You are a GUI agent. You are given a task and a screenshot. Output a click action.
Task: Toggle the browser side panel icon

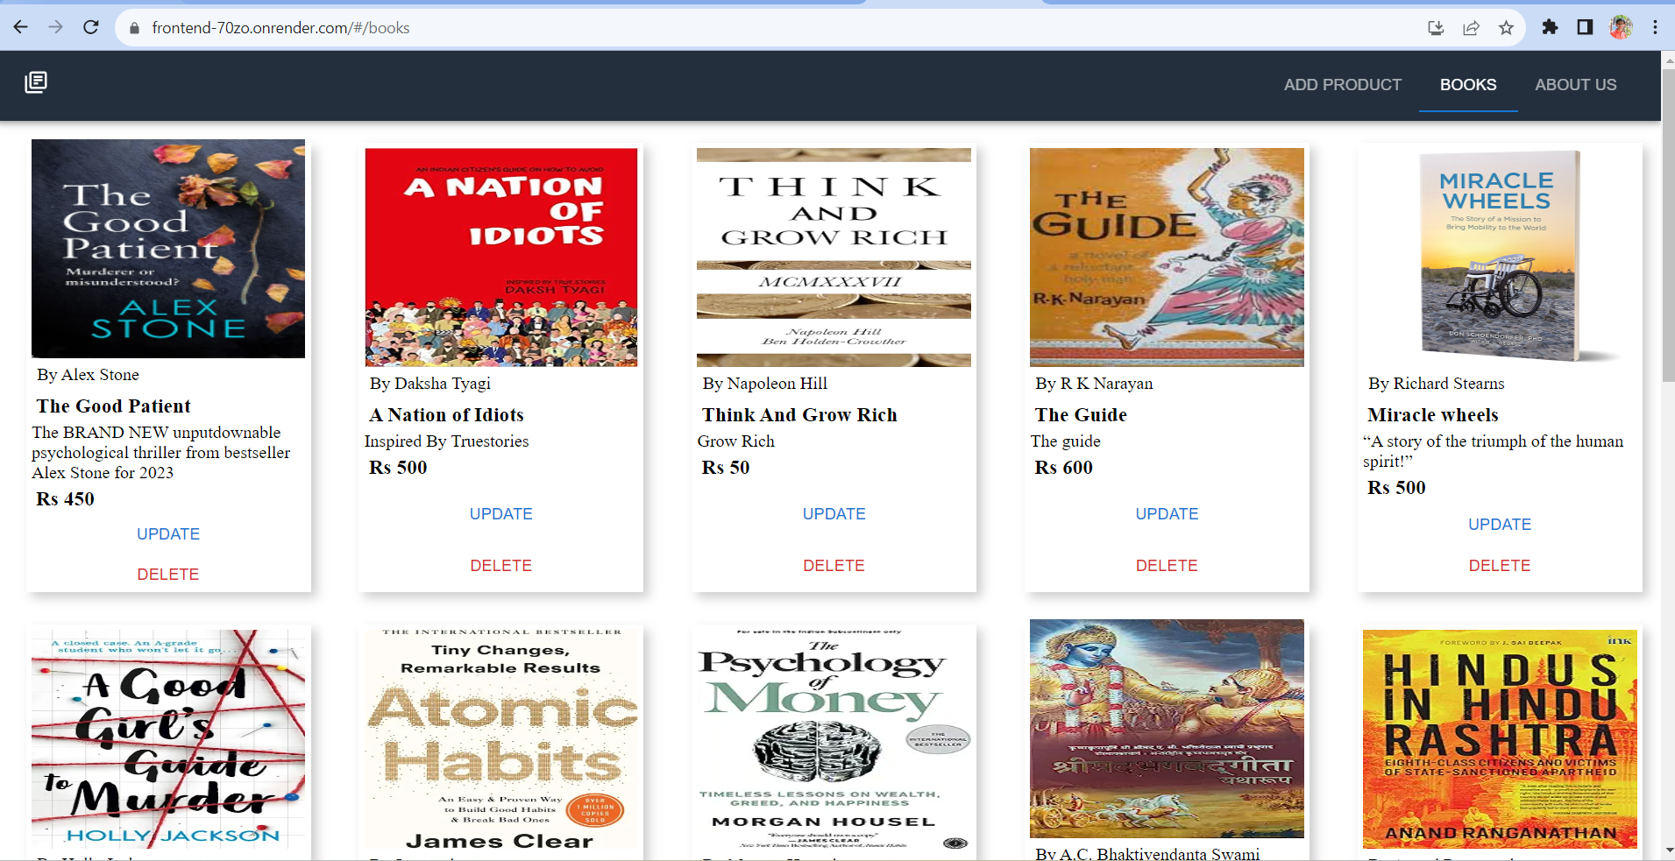[x=1585, y=27]
